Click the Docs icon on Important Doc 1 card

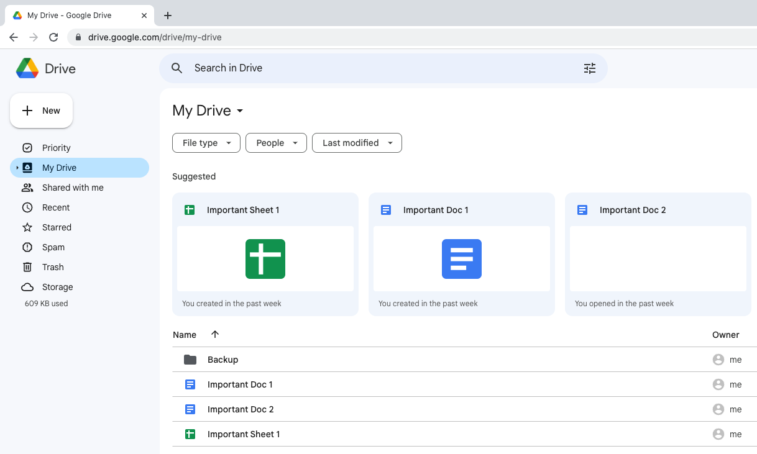coord(386,210)
